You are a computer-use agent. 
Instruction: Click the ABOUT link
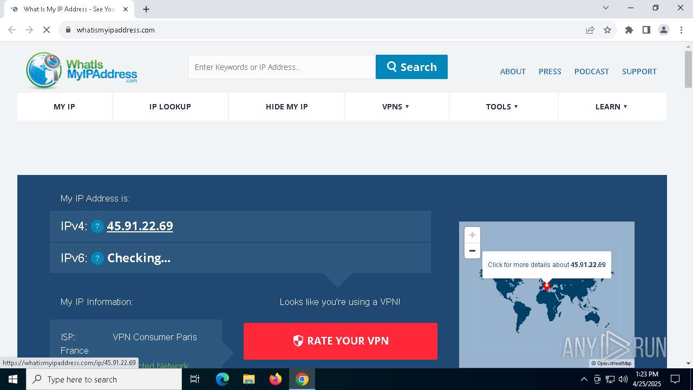click(x=513, y=71)
